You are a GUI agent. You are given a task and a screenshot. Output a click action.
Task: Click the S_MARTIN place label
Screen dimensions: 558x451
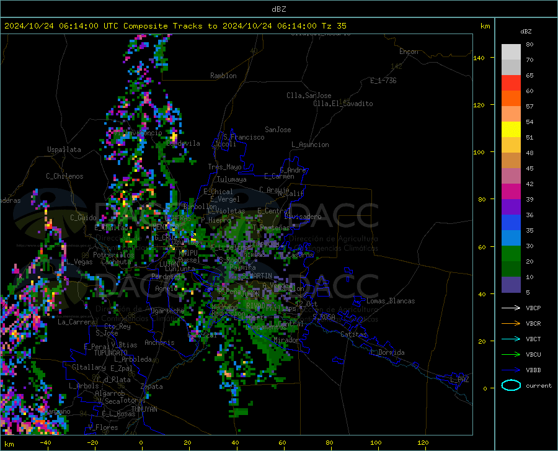(257, 276)
